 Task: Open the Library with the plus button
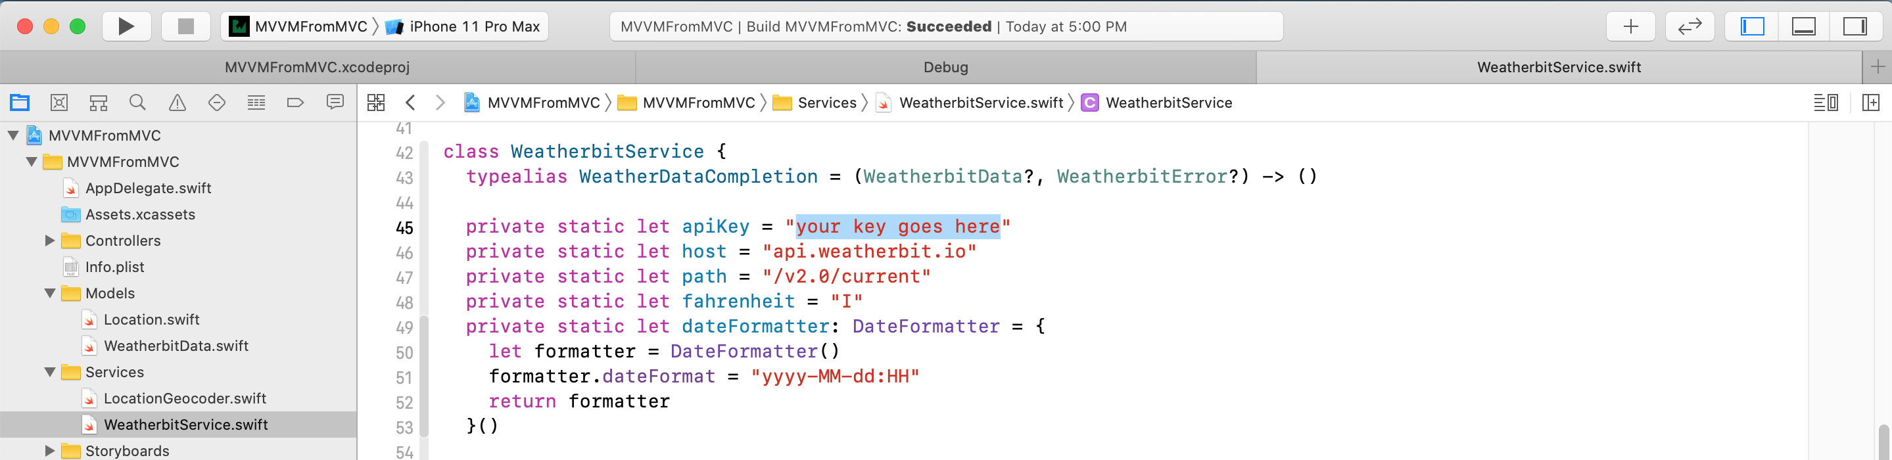click(x=1630, y=26)
